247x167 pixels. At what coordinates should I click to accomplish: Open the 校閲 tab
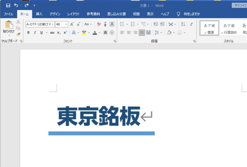pos(136,14)
